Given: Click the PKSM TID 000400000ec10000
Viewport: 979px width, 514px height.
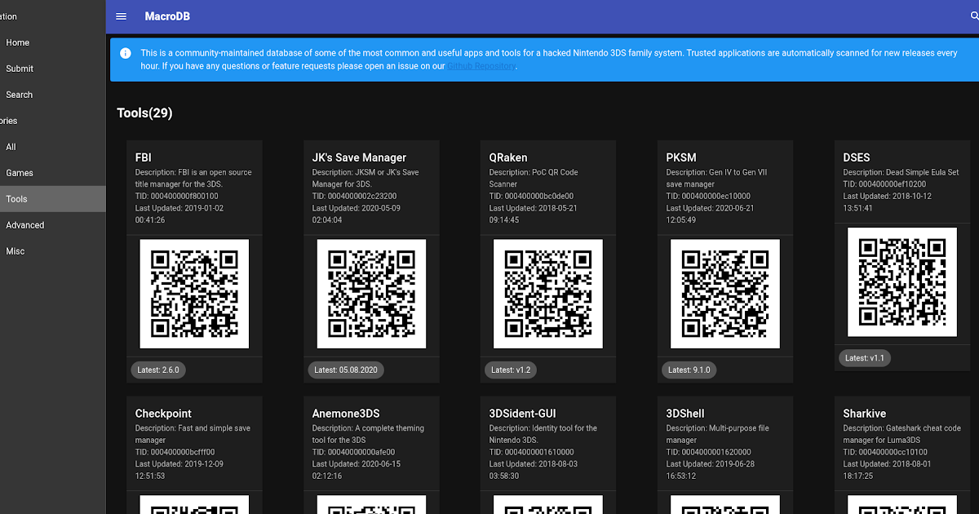Looking at the screenshot, I should coord(708,196).
